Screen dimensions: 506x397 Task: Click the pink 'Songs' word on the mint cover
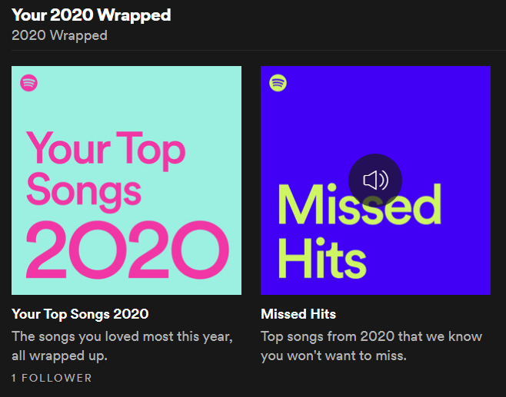point(84,191)
